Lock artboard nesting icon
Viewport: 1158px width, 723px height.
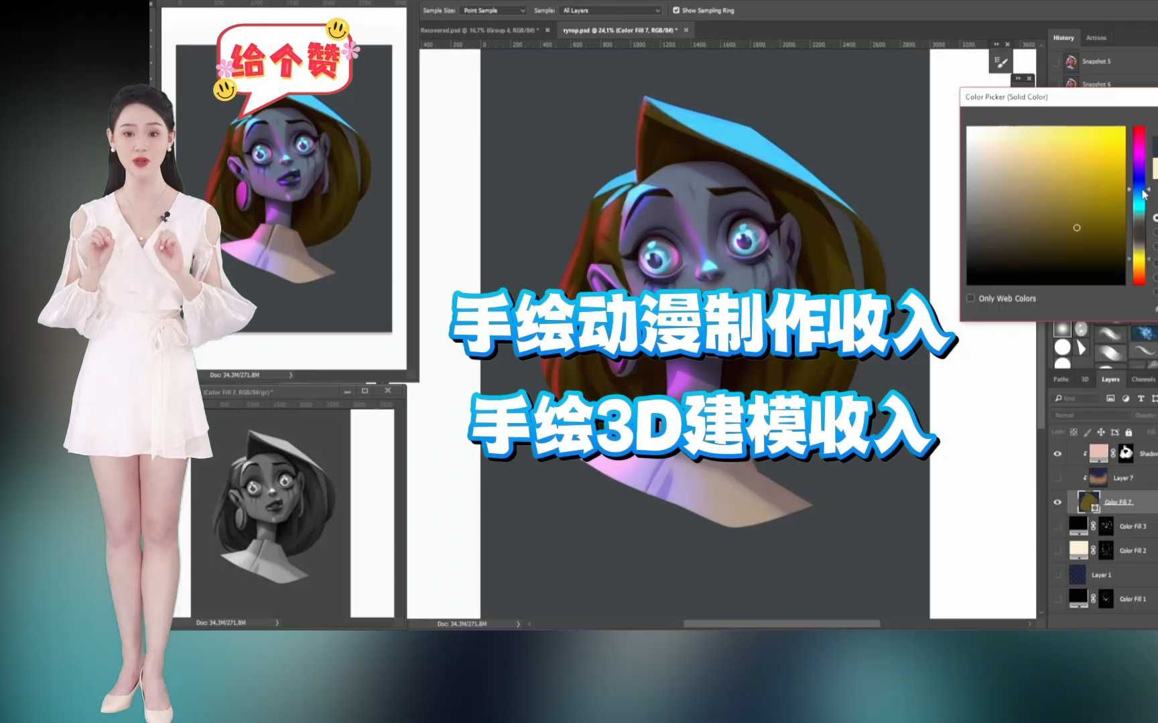pyautogui.click(x=1114, y=432)
